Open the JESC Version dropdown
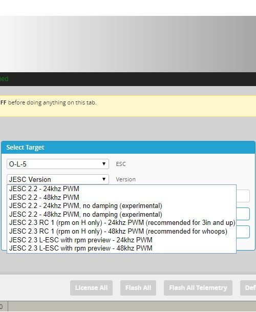 point(58,179)
